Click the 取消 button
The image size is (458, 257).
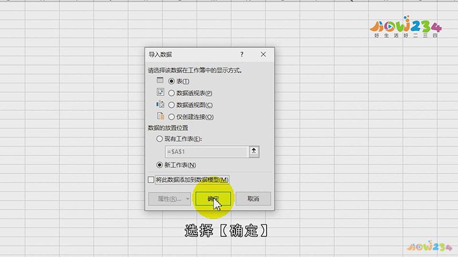pos(253,199)
